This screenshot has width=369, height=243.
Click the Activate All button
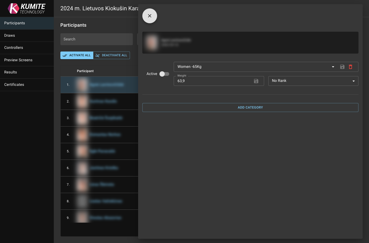click(x=77, y=55)
